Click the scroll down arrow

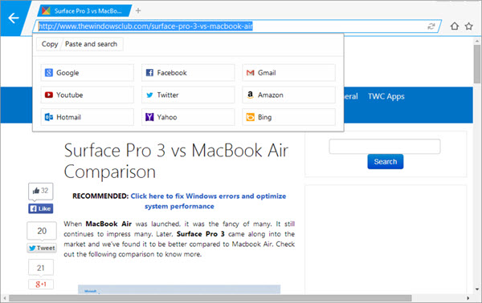coord(477,289)
